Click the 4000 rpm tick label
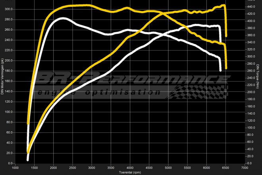This screenshot has height=175, width=262. (x=130, y=168)
